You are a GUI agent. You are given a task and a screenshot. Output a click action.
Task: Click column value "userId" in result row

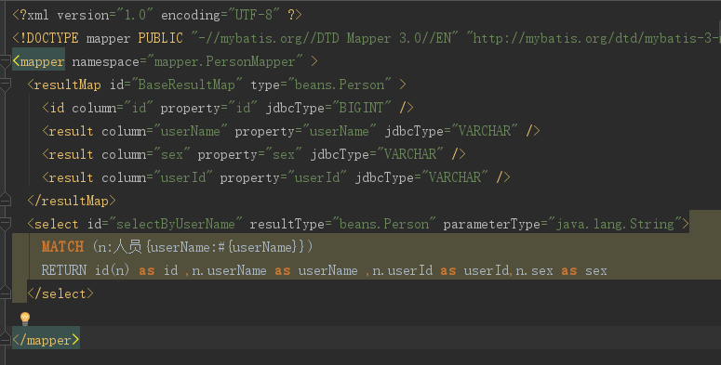[182, 177]
